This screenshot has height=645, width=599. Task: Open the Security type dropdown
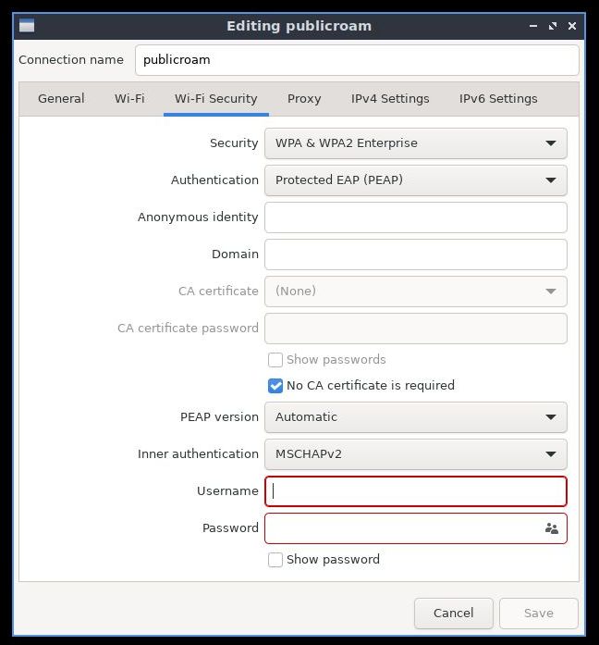click(416, 143)
